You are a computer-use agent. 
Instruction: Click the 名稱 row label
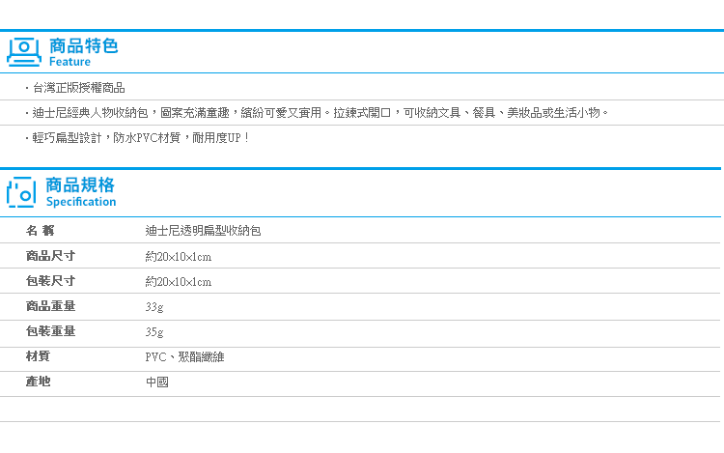(x=41, y=231)
